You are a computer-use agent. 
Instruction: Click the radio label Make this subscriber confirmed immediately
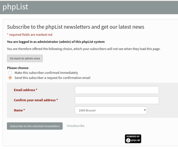[46, 73]
